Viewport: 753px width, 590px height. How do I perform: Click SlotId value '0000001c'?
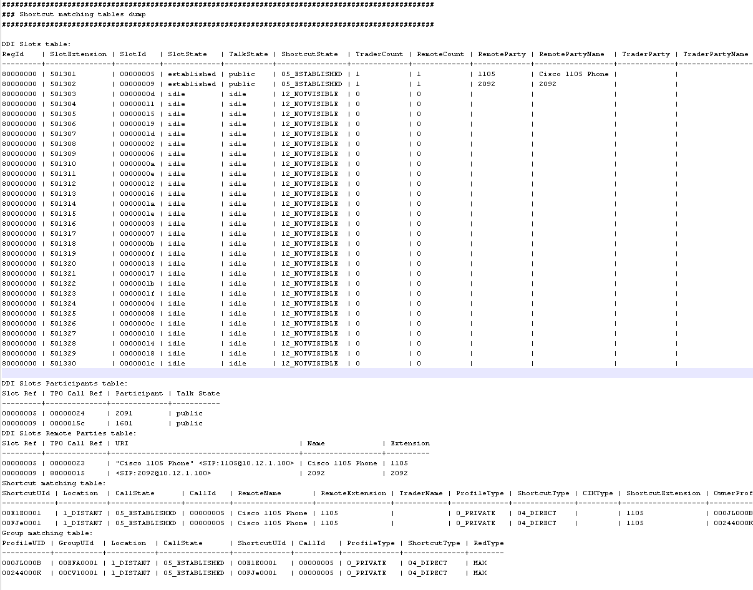pos(137,364)
